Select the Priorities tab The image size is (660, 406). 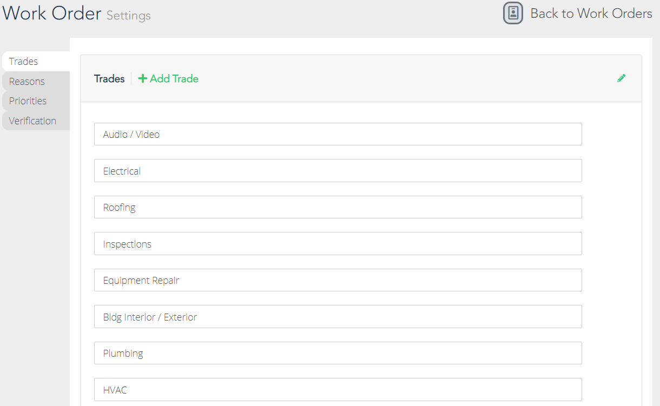click(x=36, y=101)
